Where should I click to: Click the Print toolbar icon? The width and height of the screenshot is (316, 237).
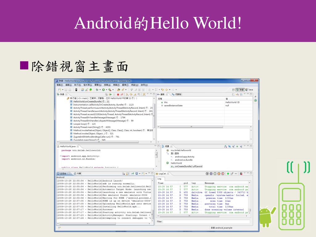pyautogui.click(x=70, y=90)
